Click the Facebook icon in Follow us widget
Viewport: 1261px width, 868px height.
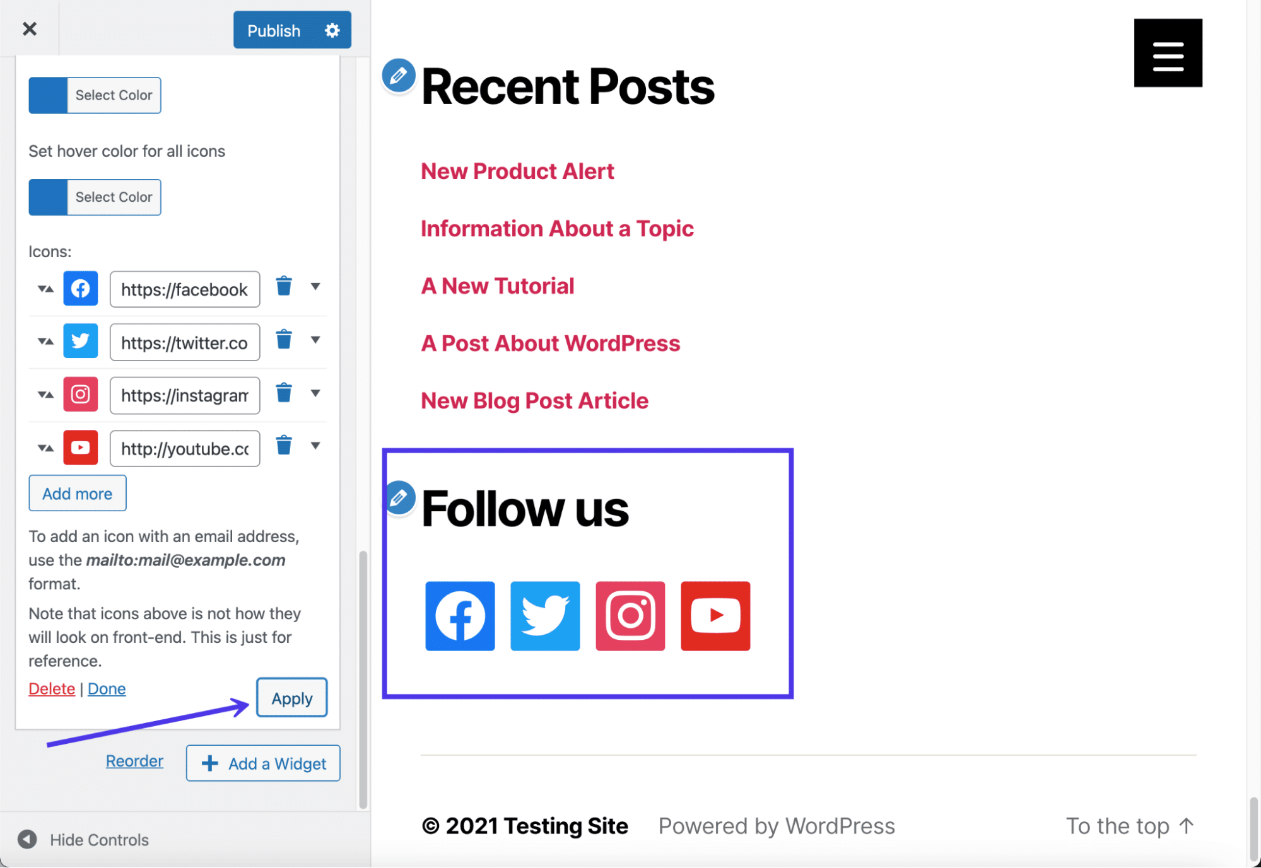459,615
